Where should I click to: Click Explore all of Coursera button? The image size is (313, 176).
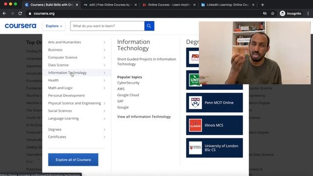[73, 160]
